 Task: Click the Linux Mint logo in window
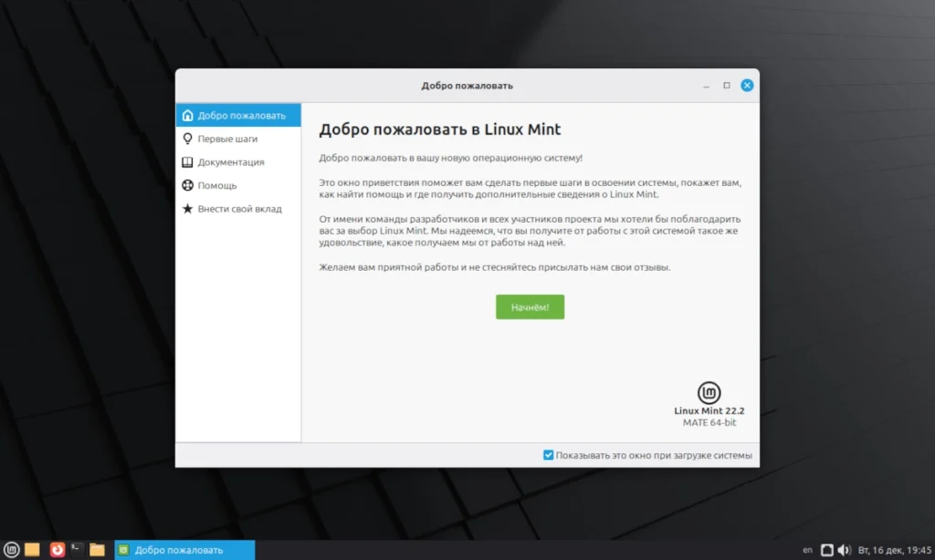point(709,392)
